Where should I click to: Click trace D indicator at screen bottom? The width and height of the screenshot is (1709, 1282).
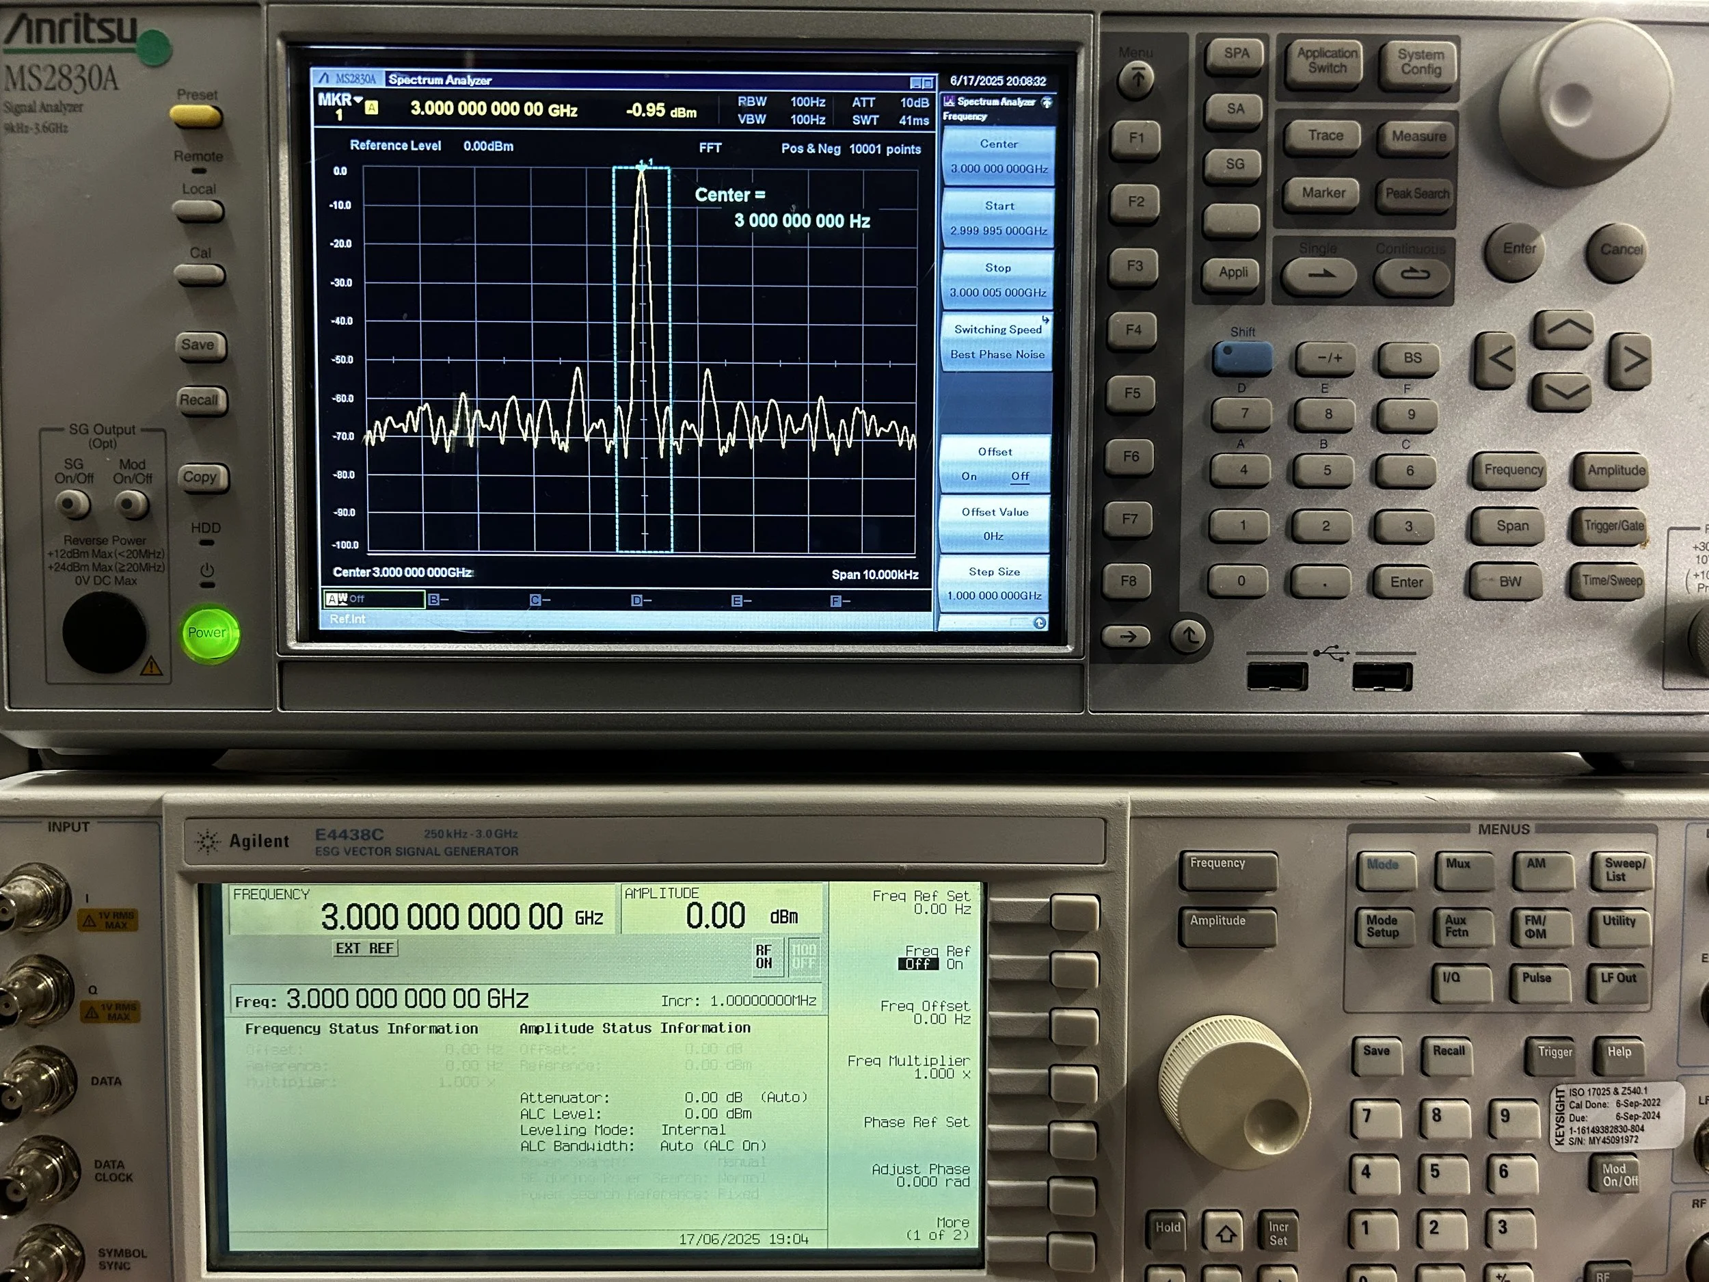[x=641, y=600]
